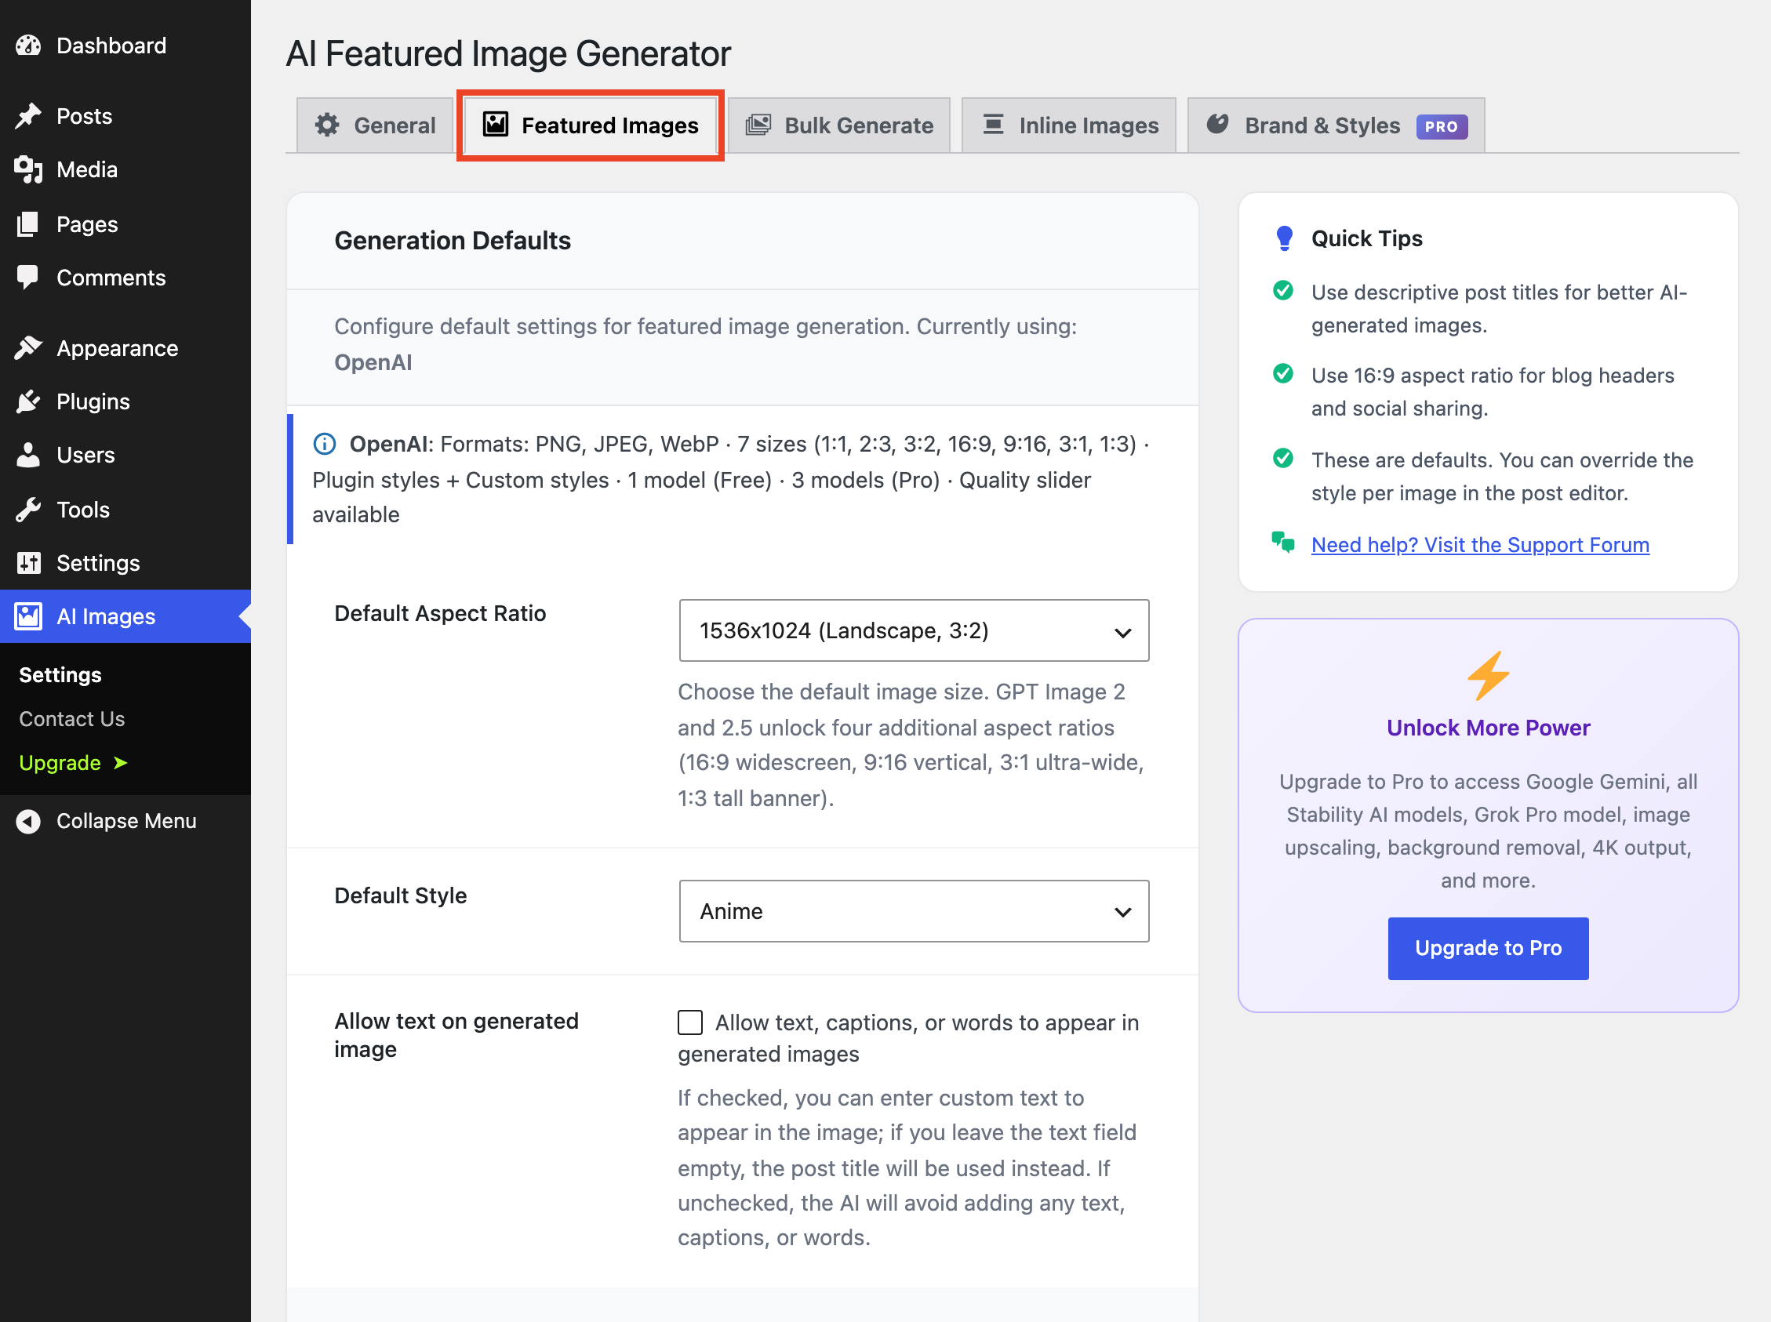Click the Posts pushpin icon
The width and height of the screenshot is (1771, 1322).
(x=28, y=116)
